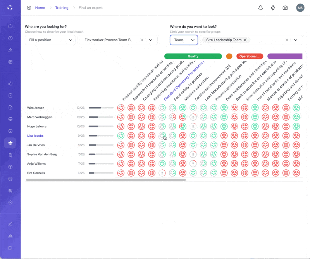This screenshot has height=259, width=310.
Task: Open the MS user avatar menu
Action: tap(300, 8)
